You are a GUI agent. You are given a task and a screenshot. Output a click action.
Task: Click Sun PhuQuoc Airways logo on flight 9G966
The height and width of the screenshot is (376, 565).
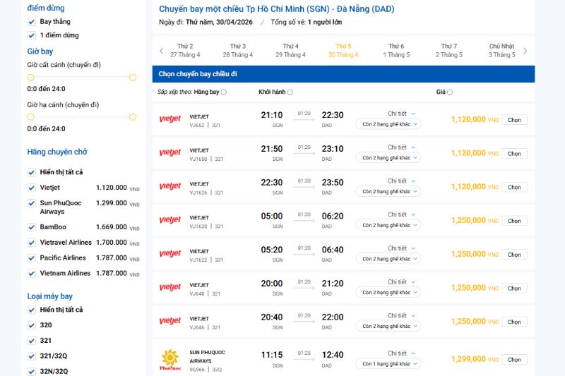tap(170, 359)
